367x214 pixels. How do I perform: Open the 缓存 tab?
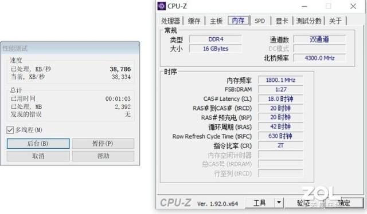(194, 21)
